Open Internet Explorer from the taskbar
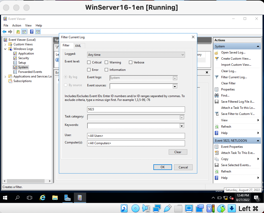This screenshot has height=213, width=264. click(43, 198)
